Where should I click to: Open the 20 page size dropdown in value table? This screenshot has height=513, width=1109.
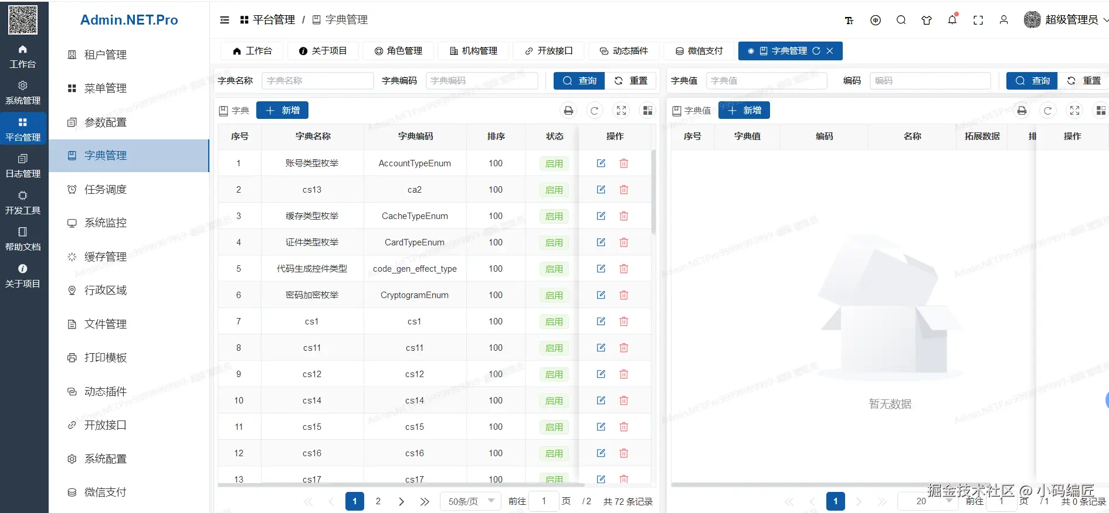click(928, 501)
